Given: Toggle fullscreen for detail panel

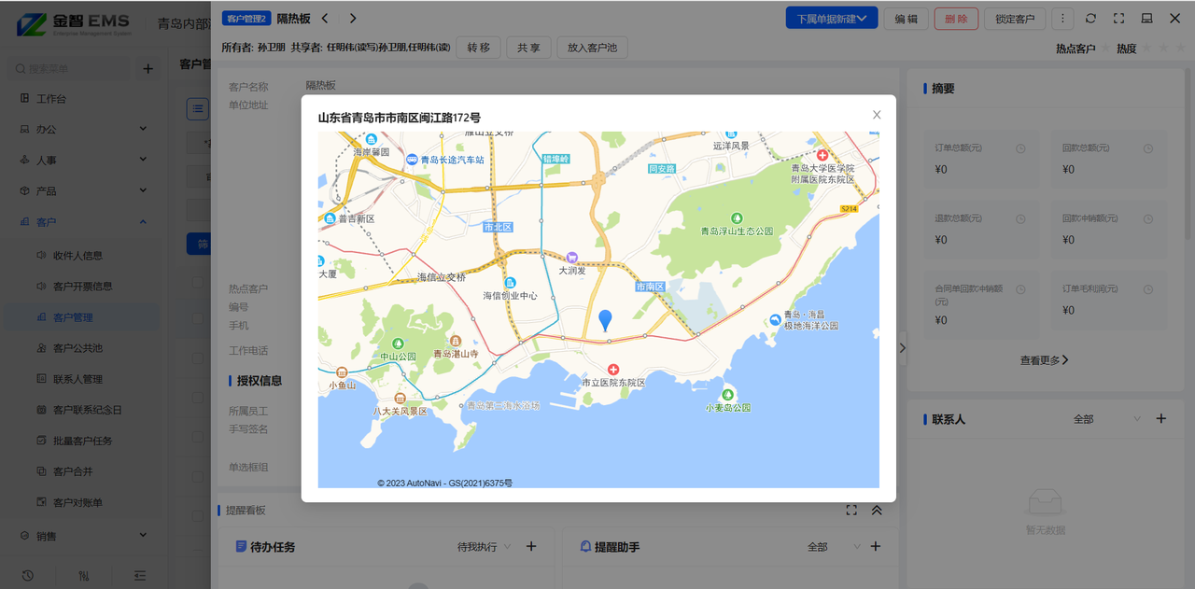Looking at the screenshot, I should pyautogui.click(x=1118, y=19).
